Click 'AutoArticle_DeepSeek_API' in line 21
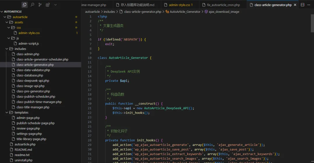Image resolution: width=314 pixels, height=163 pixels. click(166, 108)
